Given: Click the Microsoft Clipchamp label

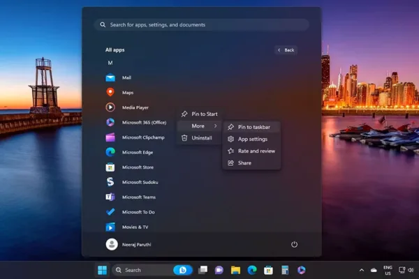Looking at the screenshot, I should pos(143,137).
